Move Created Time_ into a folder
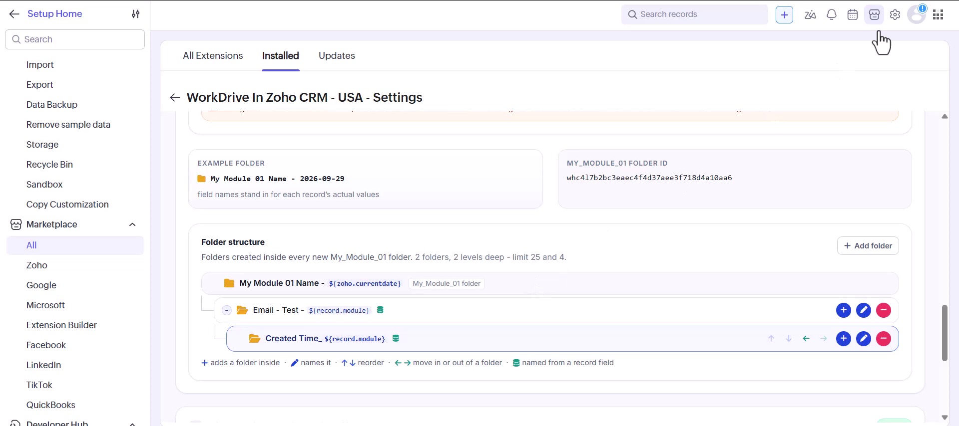 tap(824, 339)
